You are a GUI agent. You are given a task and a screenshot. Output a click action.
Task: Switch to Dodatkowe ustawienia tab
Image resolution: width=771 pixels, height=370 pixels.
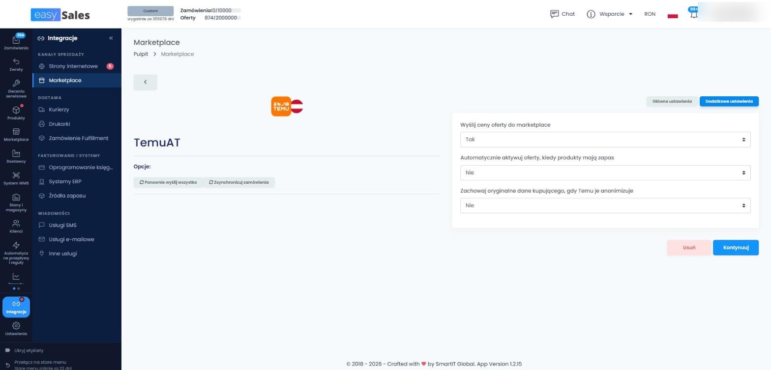[729, 101]
